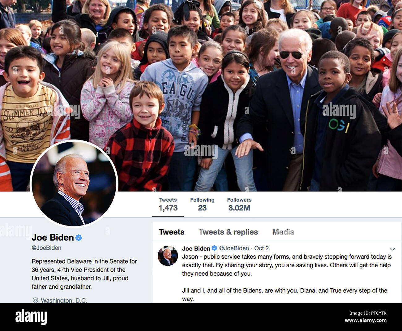402x331 pixels.
Task: Open the Followers 3.02M list
Action: point(239,204)
